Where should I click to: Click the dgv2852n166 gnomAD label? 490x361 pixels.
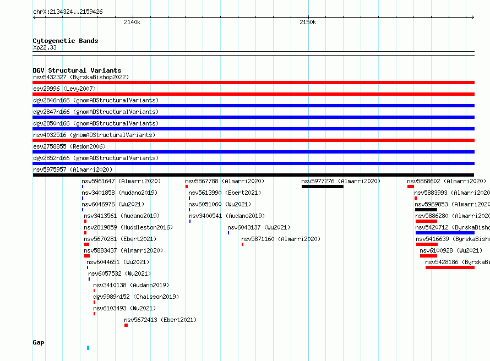(x=96, y=158)
